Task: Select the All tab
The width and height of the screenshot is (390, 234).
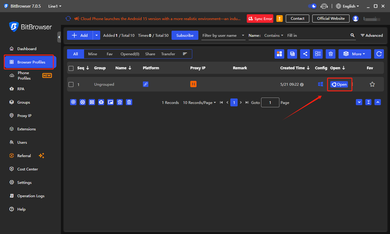Action: click(x=76, y=54)
